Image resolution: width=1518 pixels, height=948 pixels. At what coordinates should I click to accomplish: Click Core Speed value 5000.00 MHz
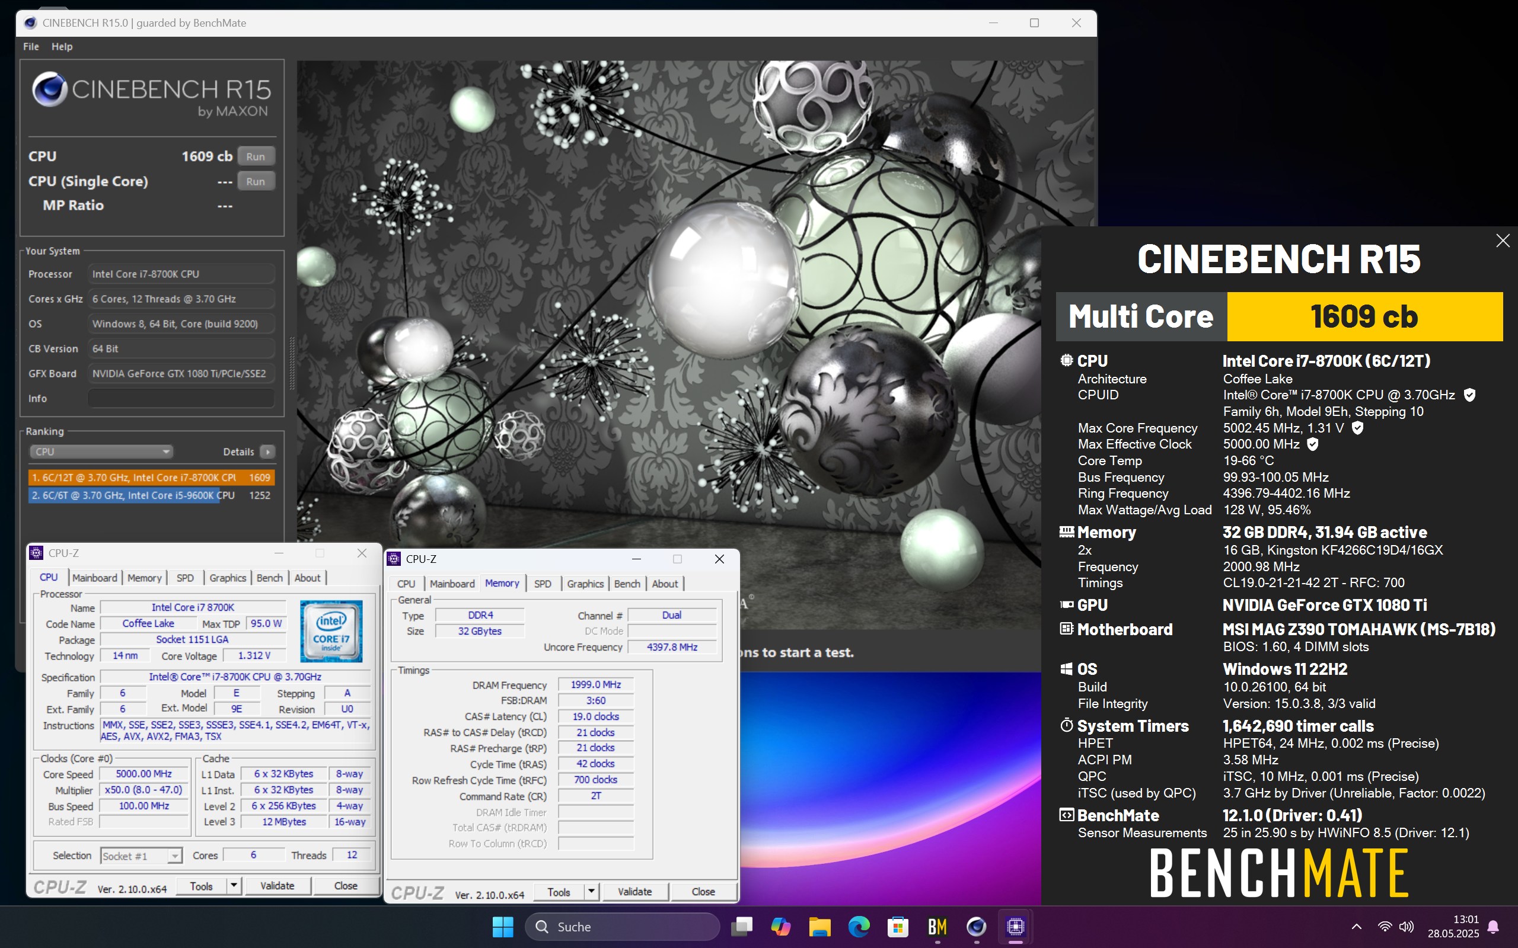click(x=143, y=774)
